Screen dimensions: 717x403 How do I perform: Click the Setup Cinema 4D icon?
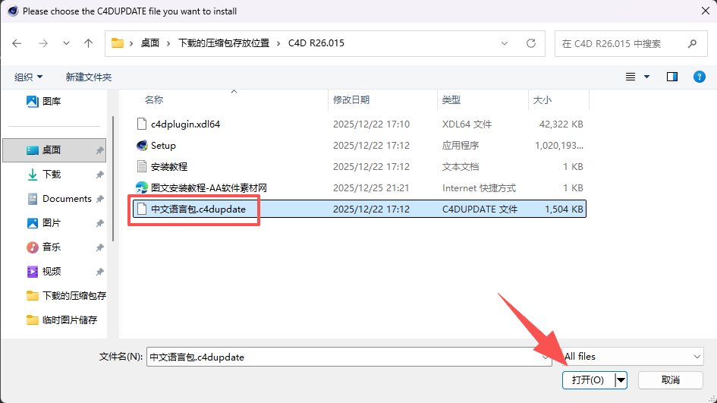pyautogui.click(x=142, y=146)
